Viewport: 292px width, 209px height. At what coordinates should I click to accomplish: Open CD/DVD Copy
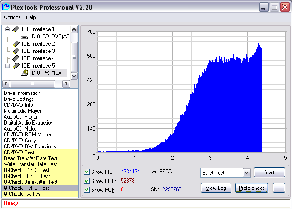(20, 141)
